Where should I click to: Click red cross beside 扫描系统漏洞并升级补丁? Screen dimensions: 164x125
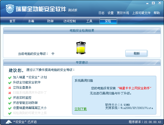[10, 93]
